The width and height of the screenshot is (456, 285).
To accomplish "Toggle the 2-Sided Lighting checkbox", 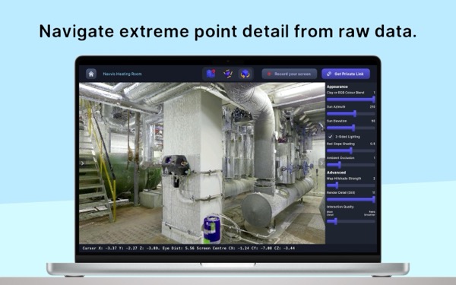I will click(331, 137).
